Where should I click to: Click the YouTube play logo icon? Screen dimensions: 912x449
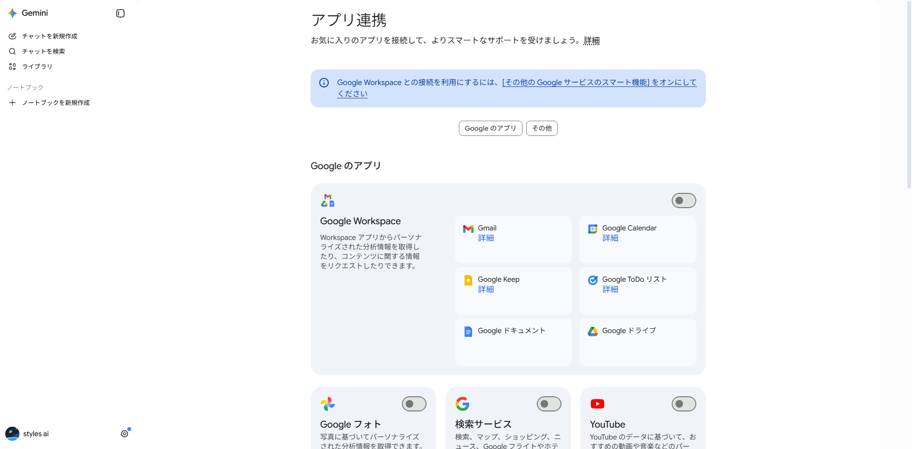tap(598, 404)
